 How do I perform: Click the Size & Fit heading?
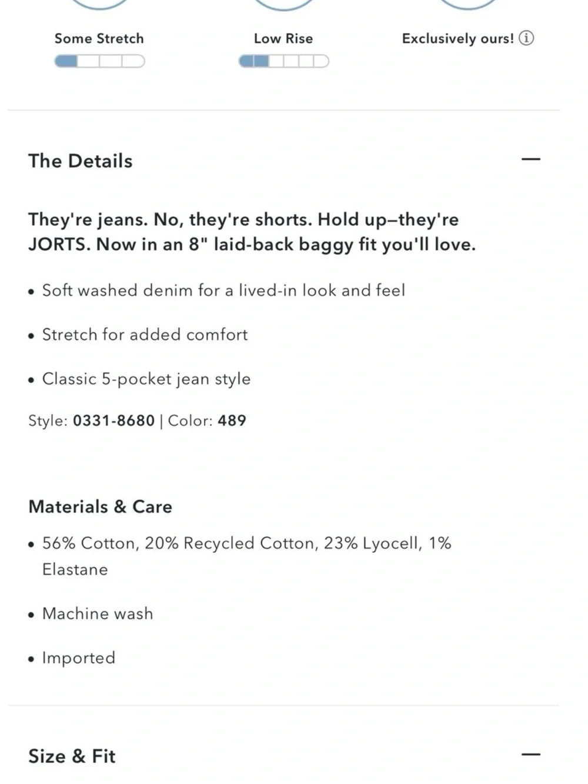(x=72, y=756)
